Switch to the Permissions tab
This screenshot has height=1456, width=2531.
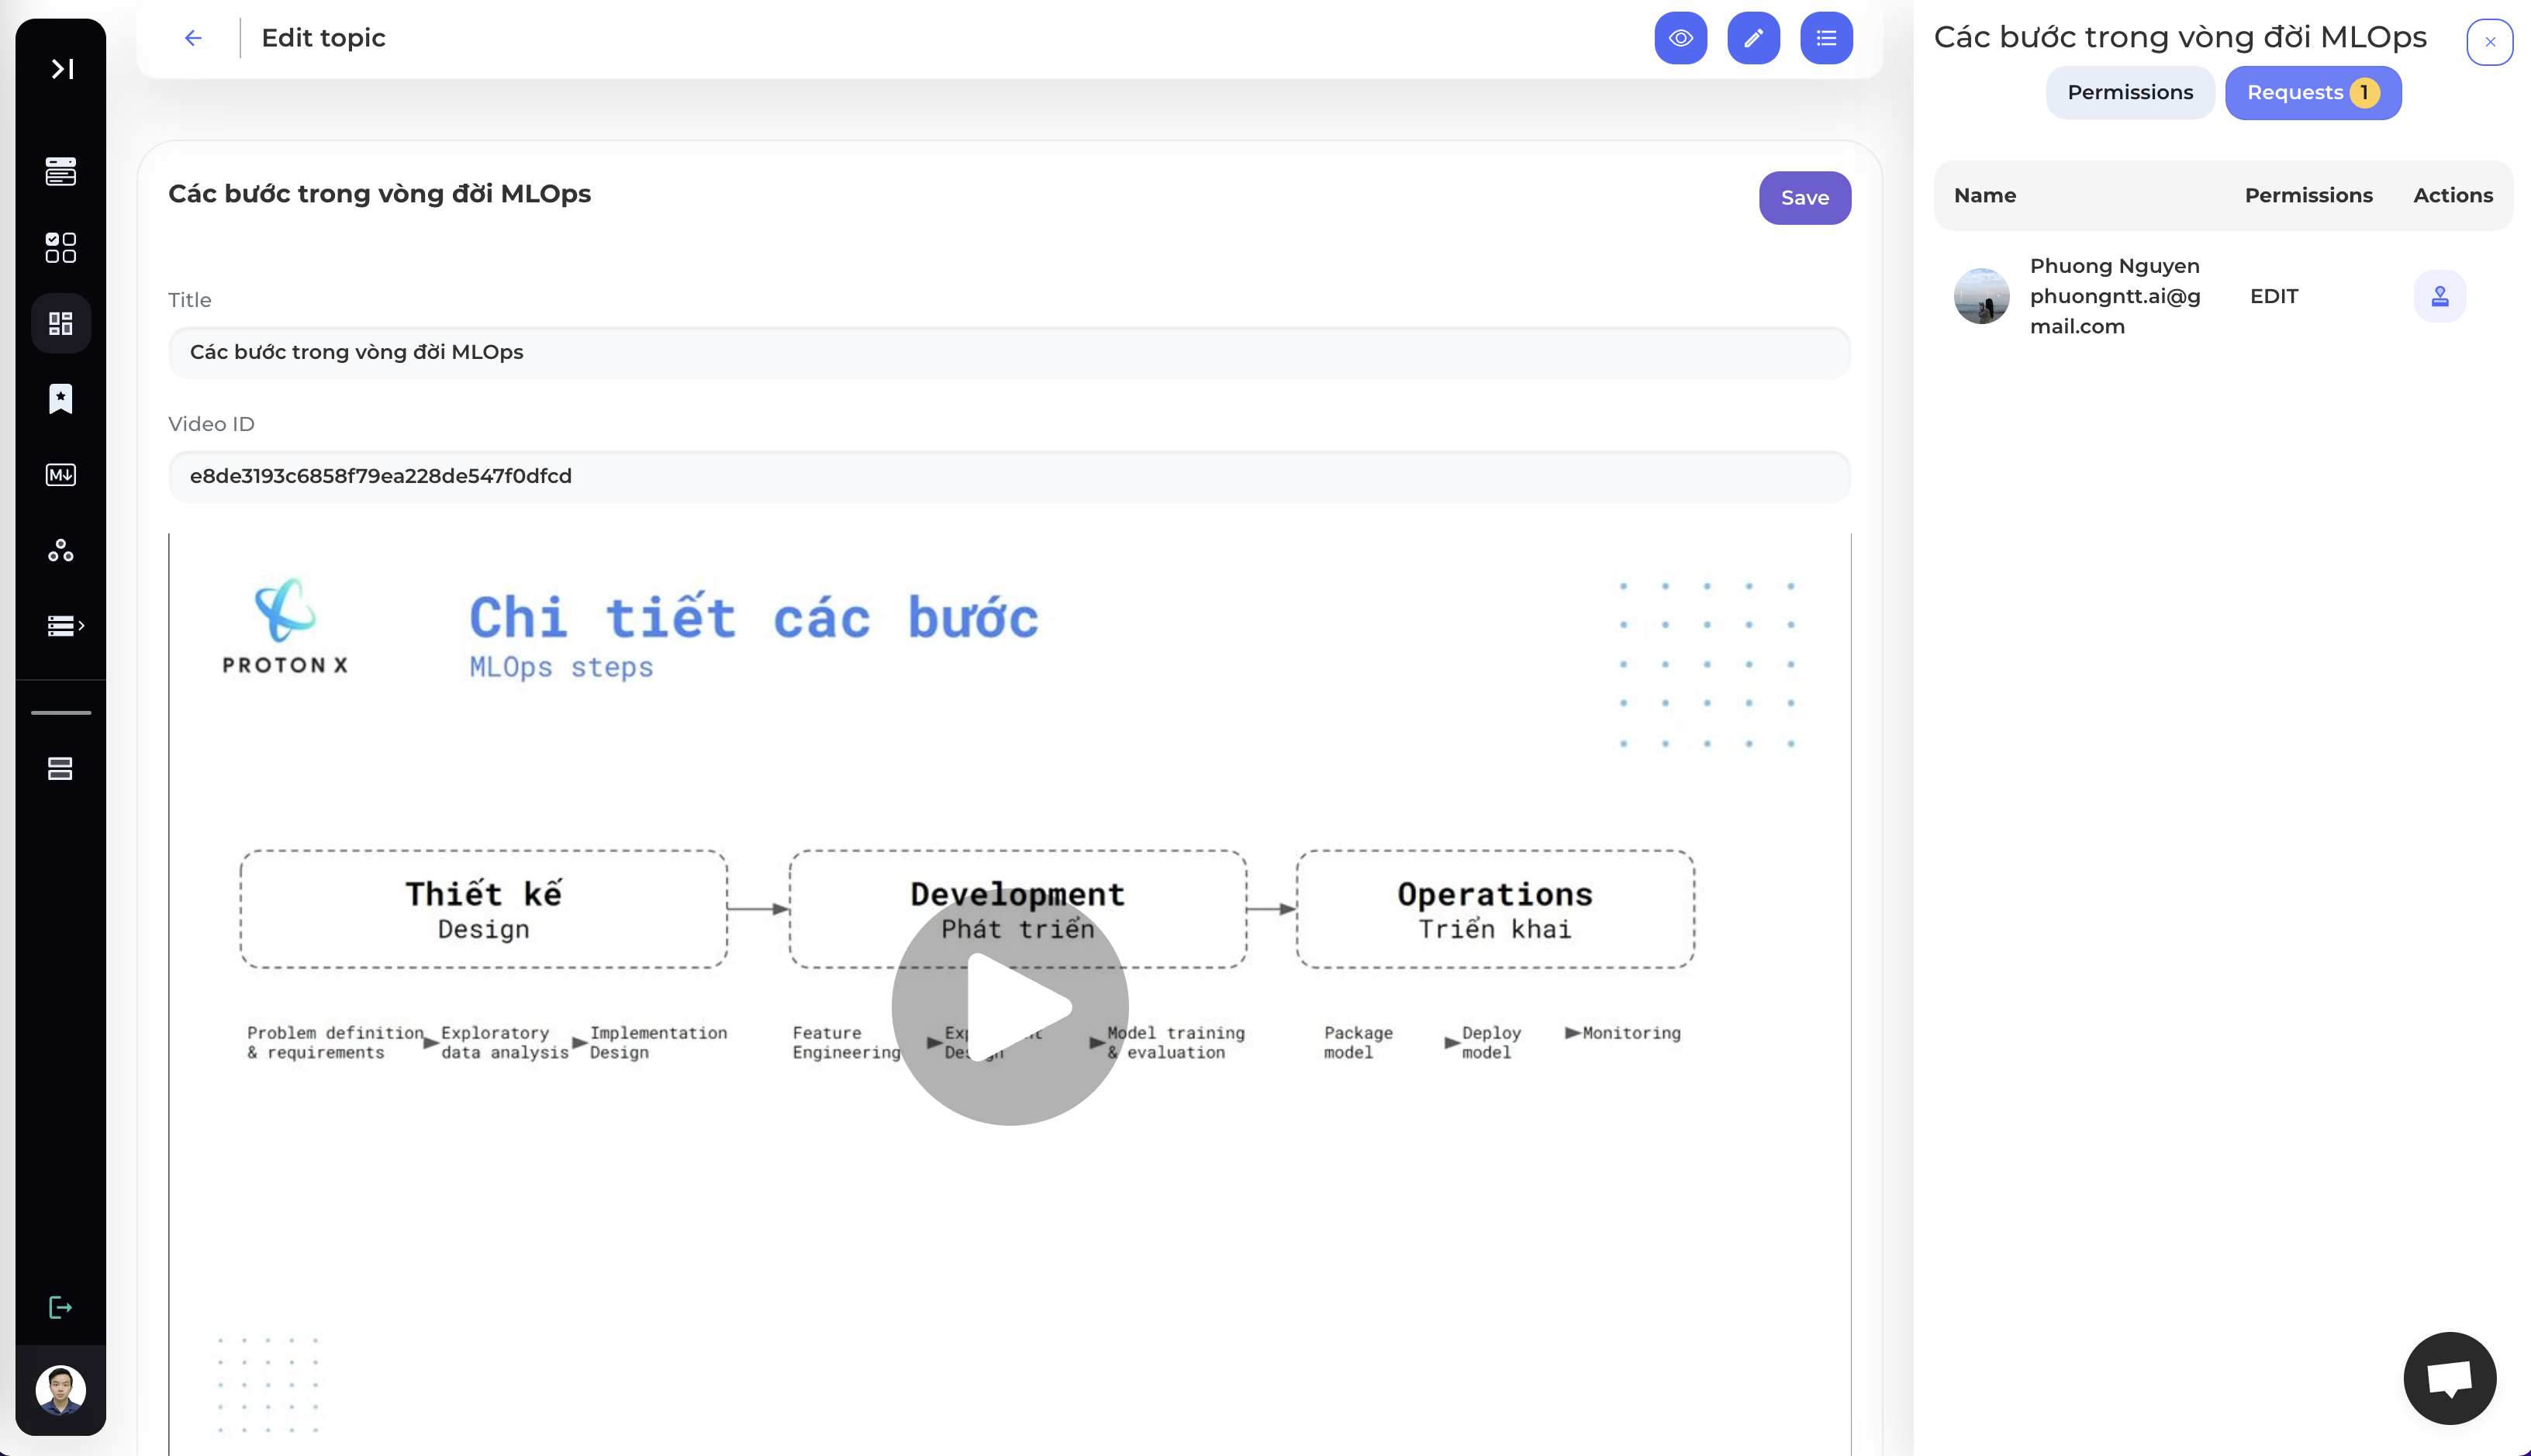click(x=2129, y=92)
